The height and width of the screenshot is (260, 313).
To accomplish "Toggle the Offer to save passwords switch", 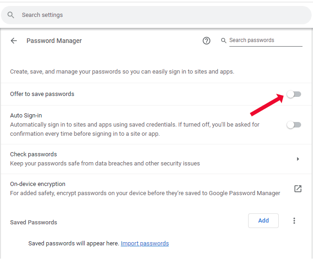I will pyautogui.click(x=294, y=94).
